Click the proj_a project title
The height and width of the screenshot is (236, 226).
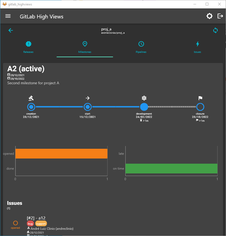106,29
